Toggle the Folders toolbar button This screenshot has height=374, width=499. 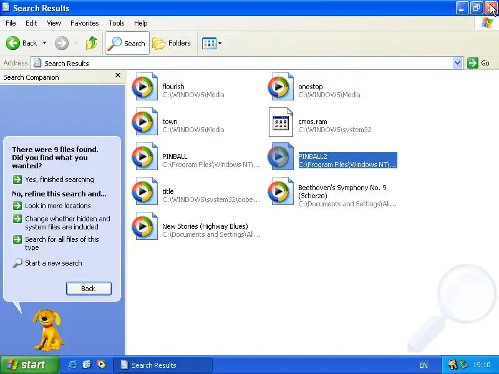coord(172,43)
